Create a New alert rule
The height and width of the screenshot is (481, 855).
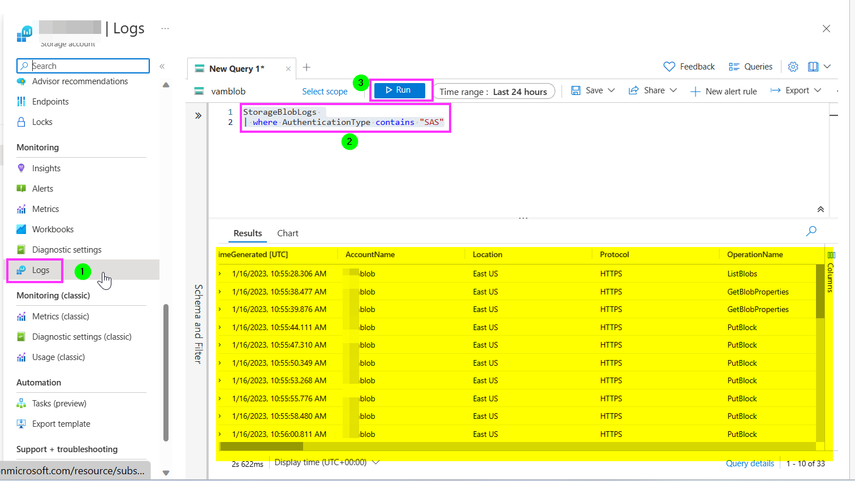pos(724,91)
